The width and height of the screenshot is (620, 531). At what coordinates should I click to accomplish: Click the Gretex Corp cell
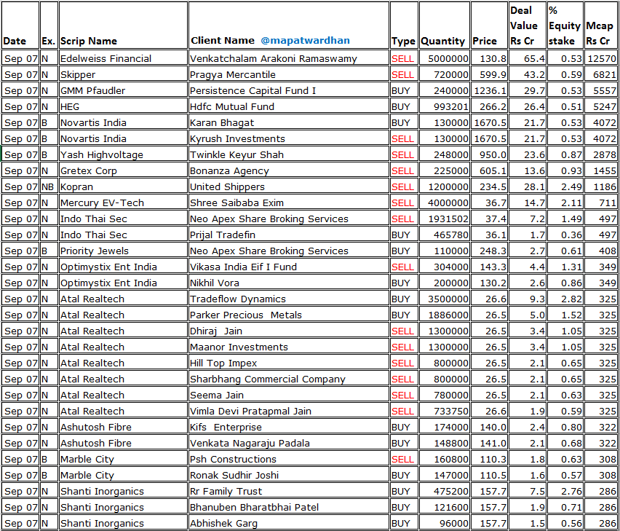[x=124, y=170]
